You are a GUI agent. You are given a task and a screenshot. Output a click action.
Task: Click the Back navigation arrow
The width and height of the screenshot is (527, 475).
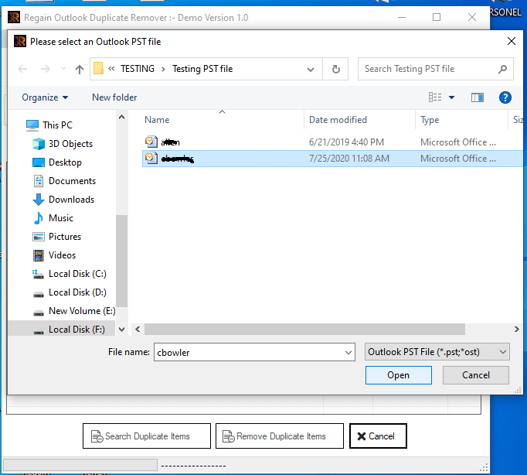(22, 69)
